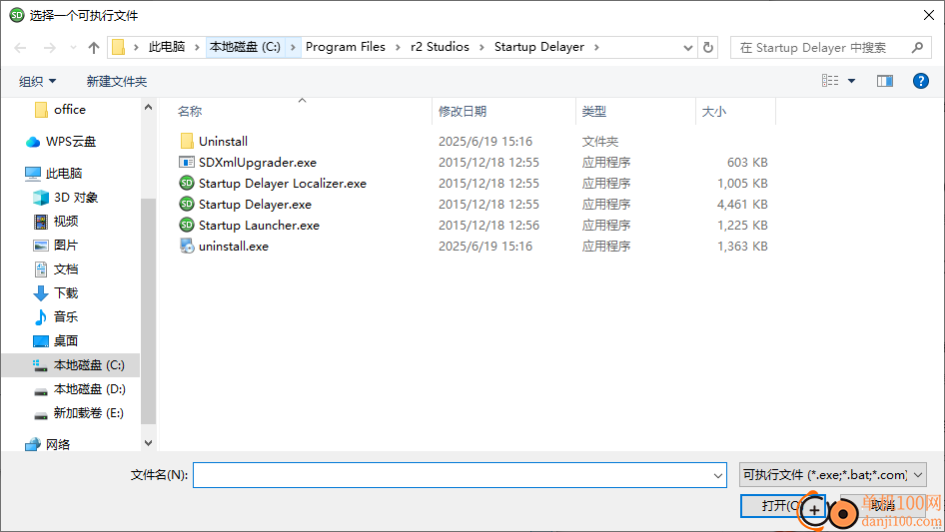Viewport: 945px width, 532px height.
Task: Click the 2025/6/19 15:16 date for uninstall.exe
Action: [485, 247]
